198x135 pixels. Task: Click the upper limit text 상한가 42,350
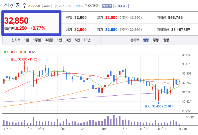[130, 17]
